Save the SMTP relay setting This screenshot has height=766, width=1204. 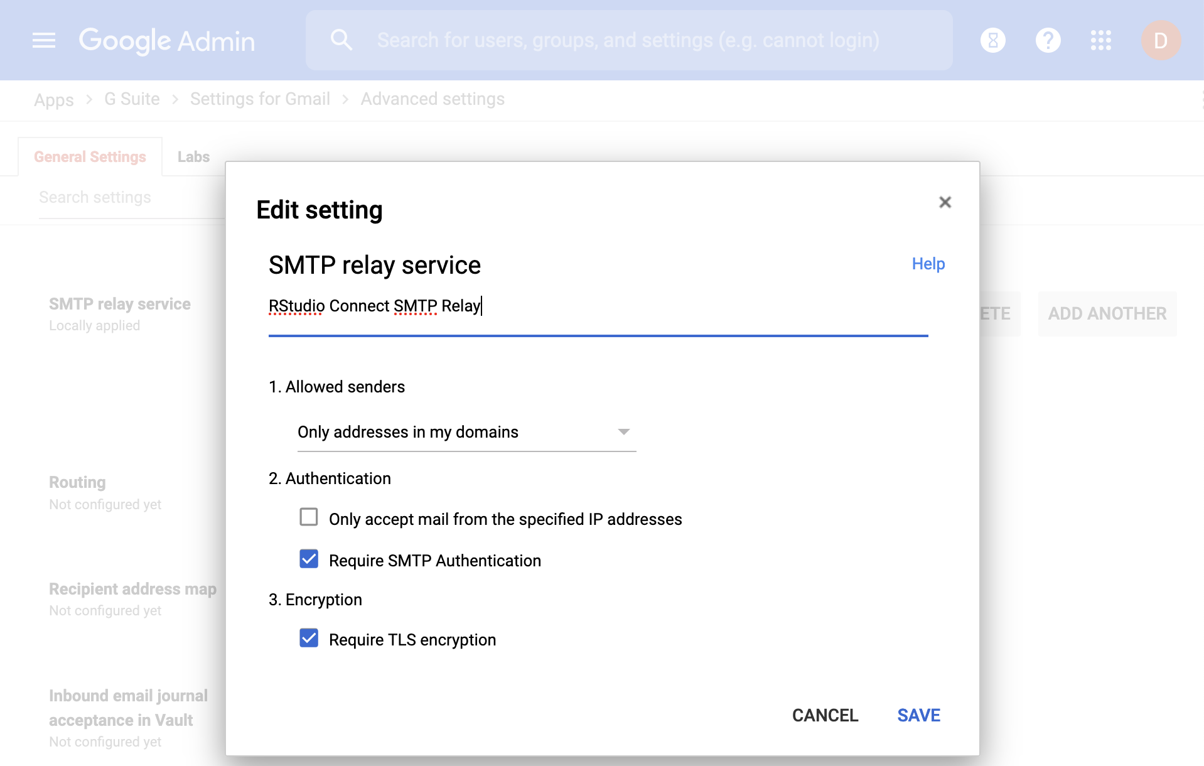pyautogui.click(x=918, y=715)
